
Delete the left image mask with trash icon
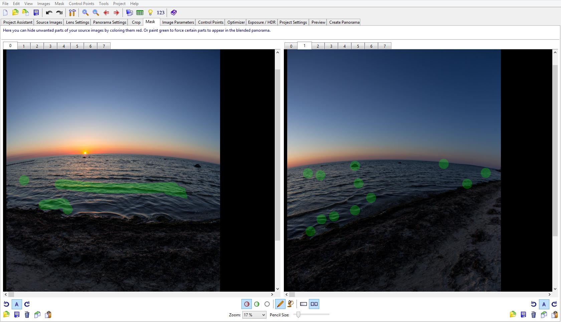click(x=27, y=314)
